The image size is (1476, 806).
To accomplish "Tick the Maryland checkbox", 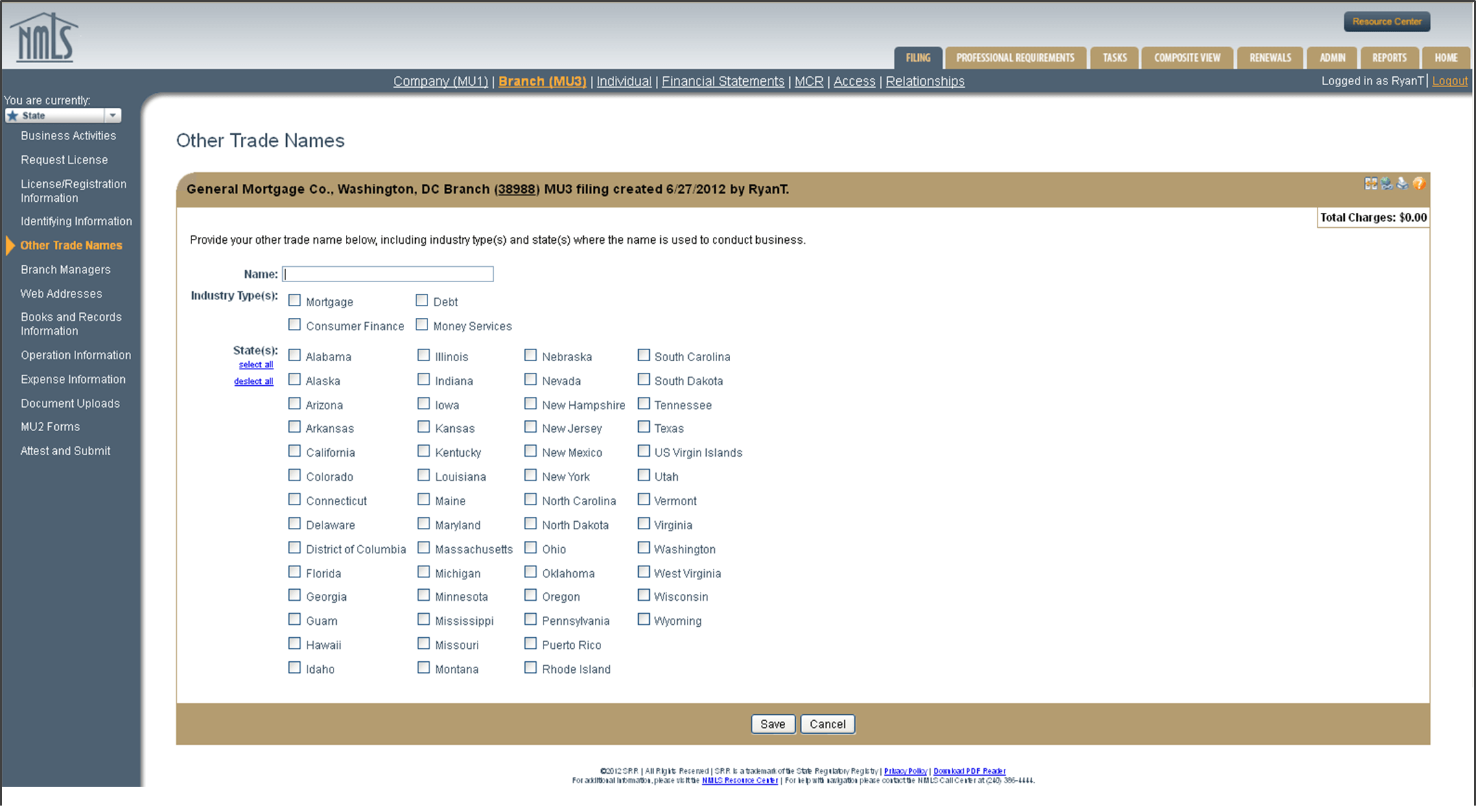I will tap(423, 524).
